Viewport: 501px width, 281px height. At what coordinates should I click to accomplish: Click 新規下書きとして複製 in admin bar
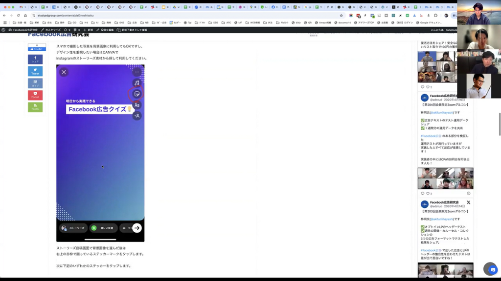132,30
